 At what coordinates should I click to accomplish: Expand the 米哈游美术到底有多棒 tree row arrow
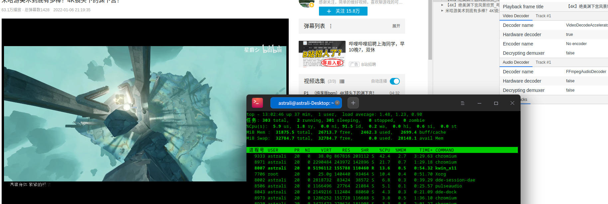pos(442,11)
